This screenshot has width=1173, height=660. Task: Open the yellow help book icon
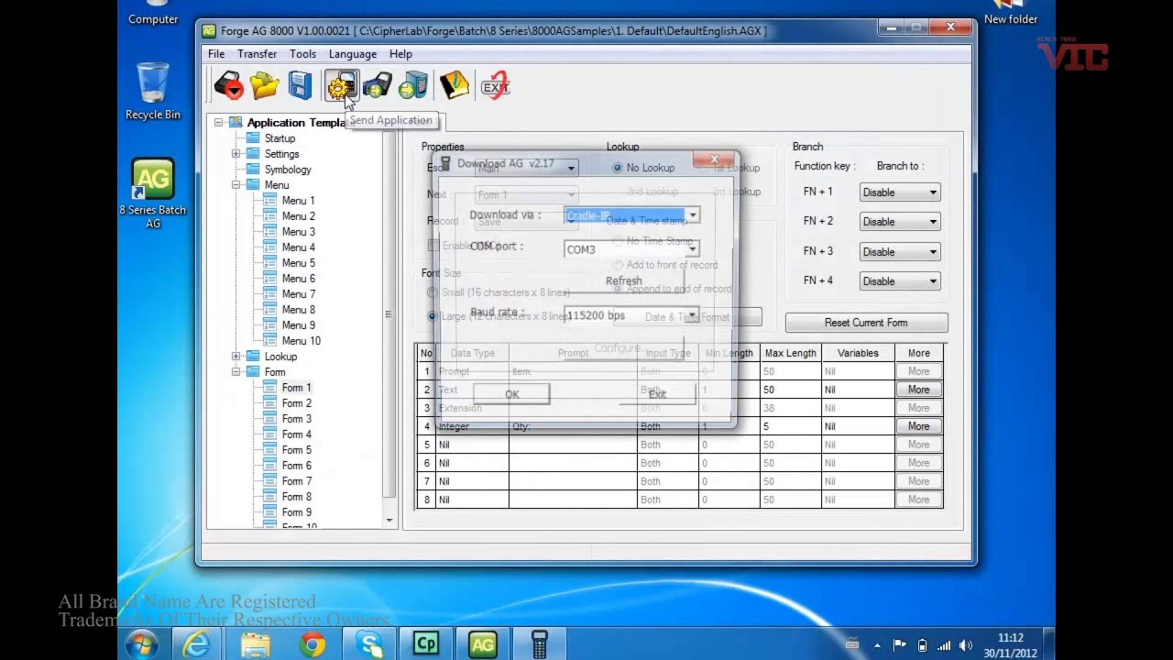(454, 86)
